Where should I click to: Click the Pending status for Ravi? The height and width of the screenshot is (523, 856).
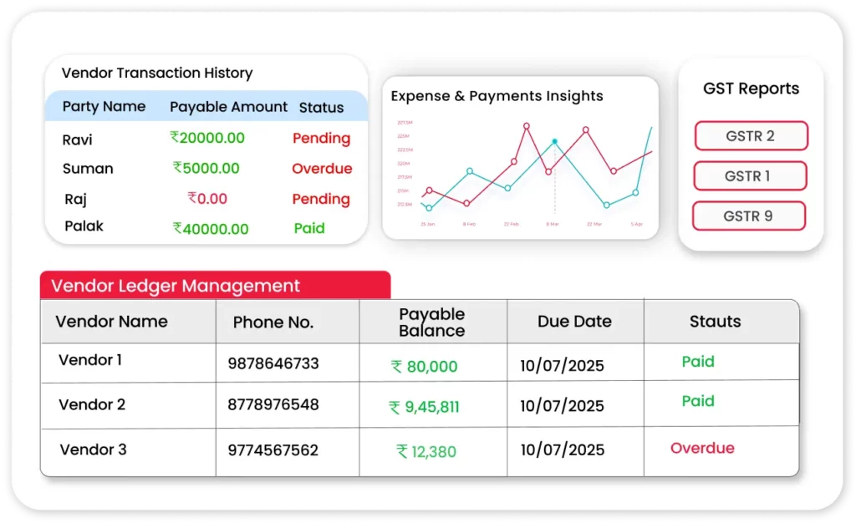(x=322, y=139)
